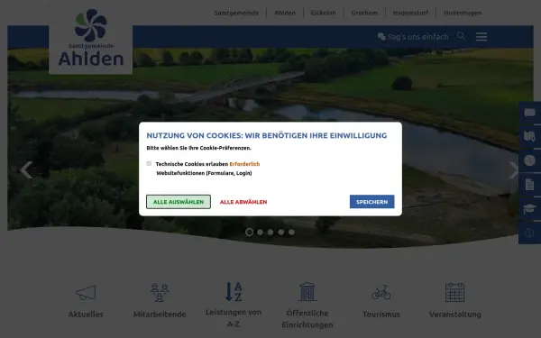Open the Samtgemeinde top navigation item
This screenshot has width=541, height=338.
236,13
